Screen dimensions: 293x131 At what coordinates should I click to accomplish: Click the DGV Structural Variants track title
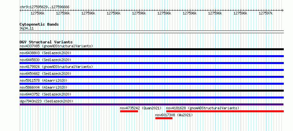pos(46,42)
